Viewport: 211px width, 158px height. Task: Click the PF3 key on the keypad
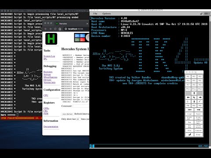(200, 76)
